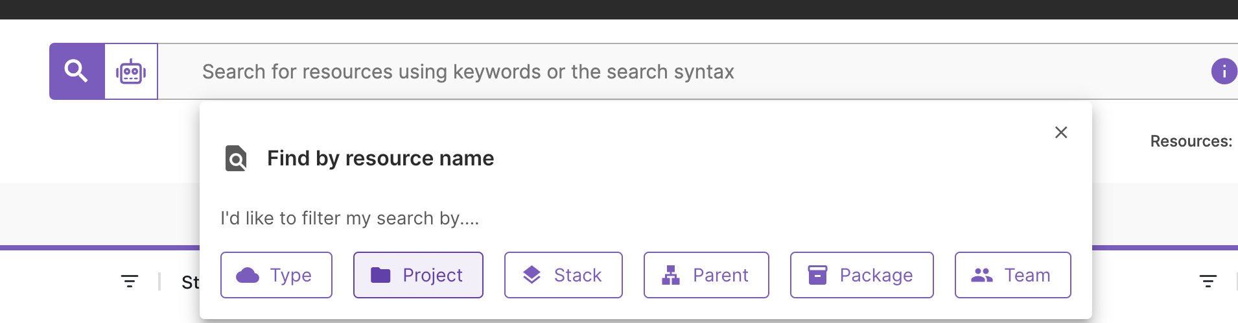The image size is (1238, 323).
Task: Click the cloud icon on the Type filter
Action: 248,276
